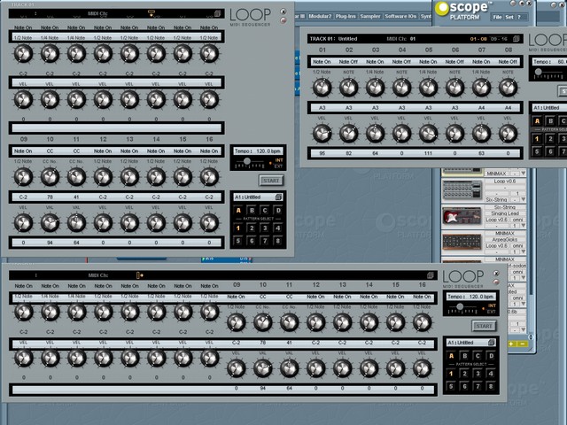Select pattern bank B in top-left Loop window
Screen dimensions: 567x425
click(x=252, y=211)
